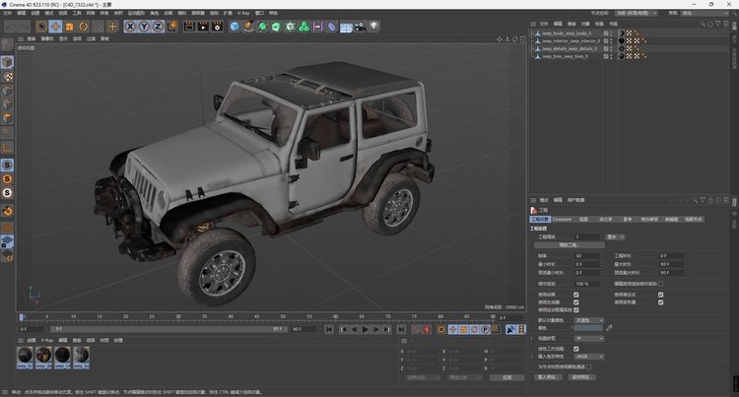The height and width of the screenshot is (397, 739).
Task: Open the 默认对象颜色 dropdown
Action: click(588, 320)
